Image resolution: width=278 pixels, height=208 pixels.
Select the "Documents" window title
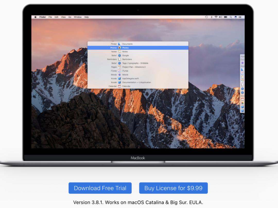[x=127, y=44]
